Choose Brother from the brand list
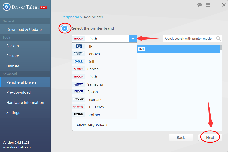This screenshot has width=228, height=152. click(104, 115)
